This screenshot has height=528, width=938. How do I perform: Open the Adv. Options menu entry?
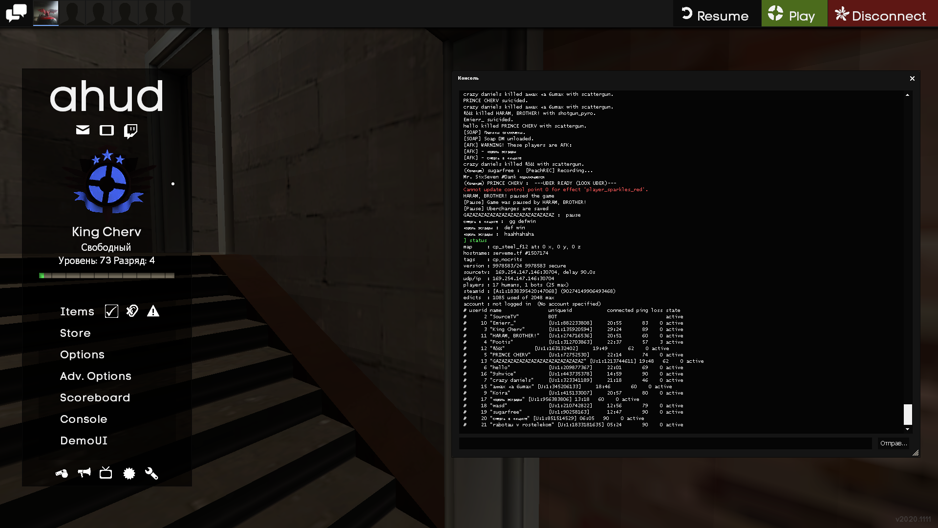click(96, 376)
